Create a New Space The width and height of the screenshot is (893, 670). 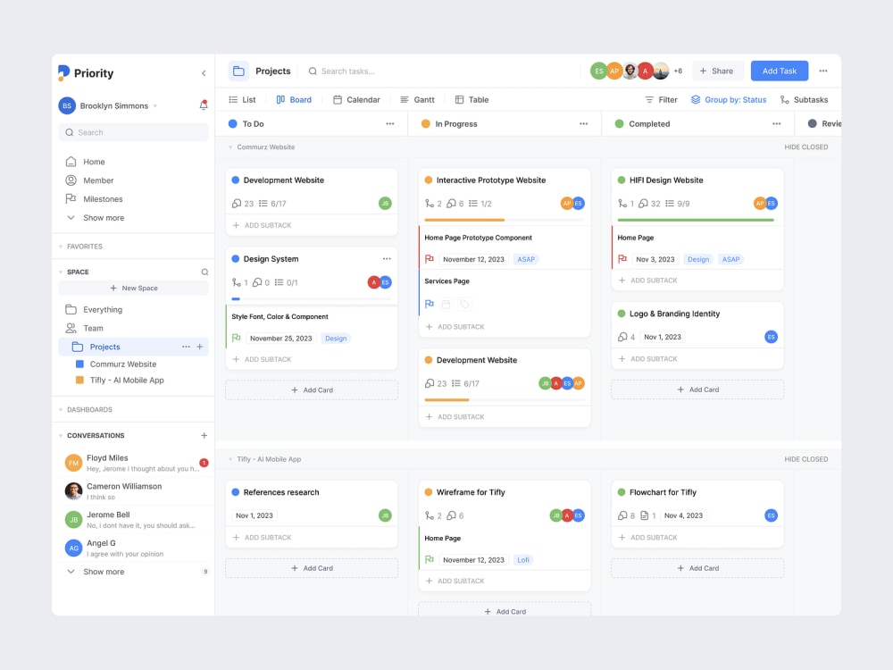coord(133,289)
